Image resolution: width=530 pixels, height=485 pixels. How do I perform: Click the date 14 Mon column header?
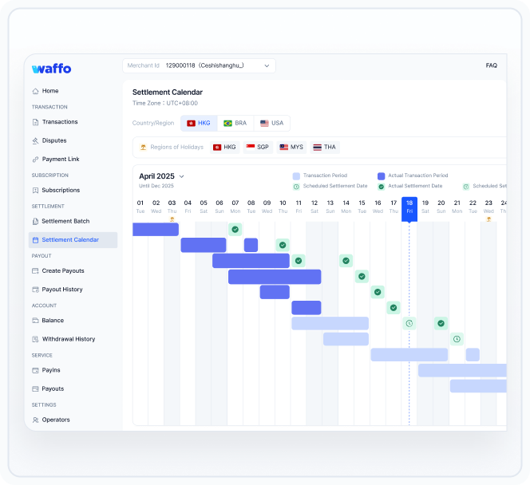346,207
